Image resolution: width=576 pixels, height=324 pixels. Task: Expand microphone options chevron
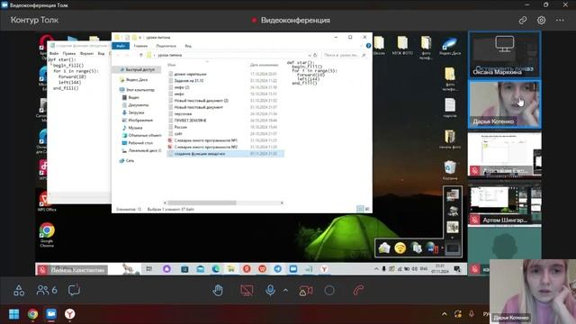[285, 290]
